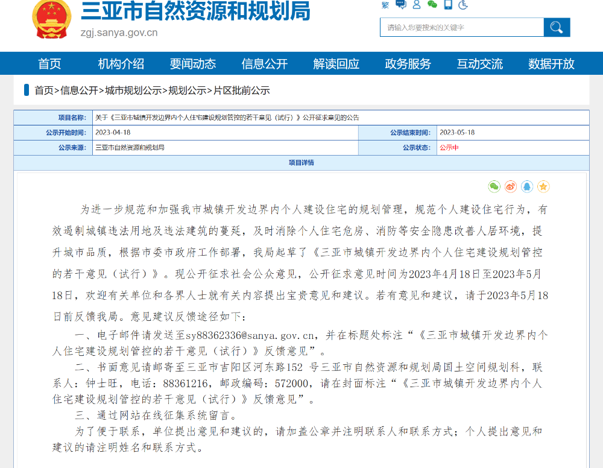
Task: Click the end date 2023-05-18
Action: pyautogui.click(x=457, y=133)
